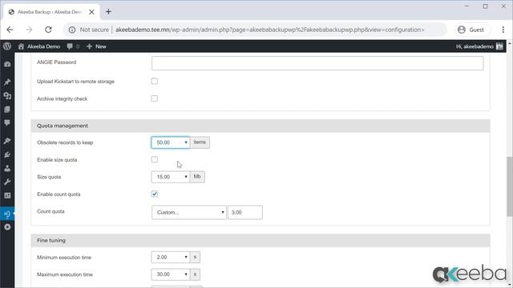Click the browser back arrow
The height and width of the screenshot is (288, 513).
10,30
